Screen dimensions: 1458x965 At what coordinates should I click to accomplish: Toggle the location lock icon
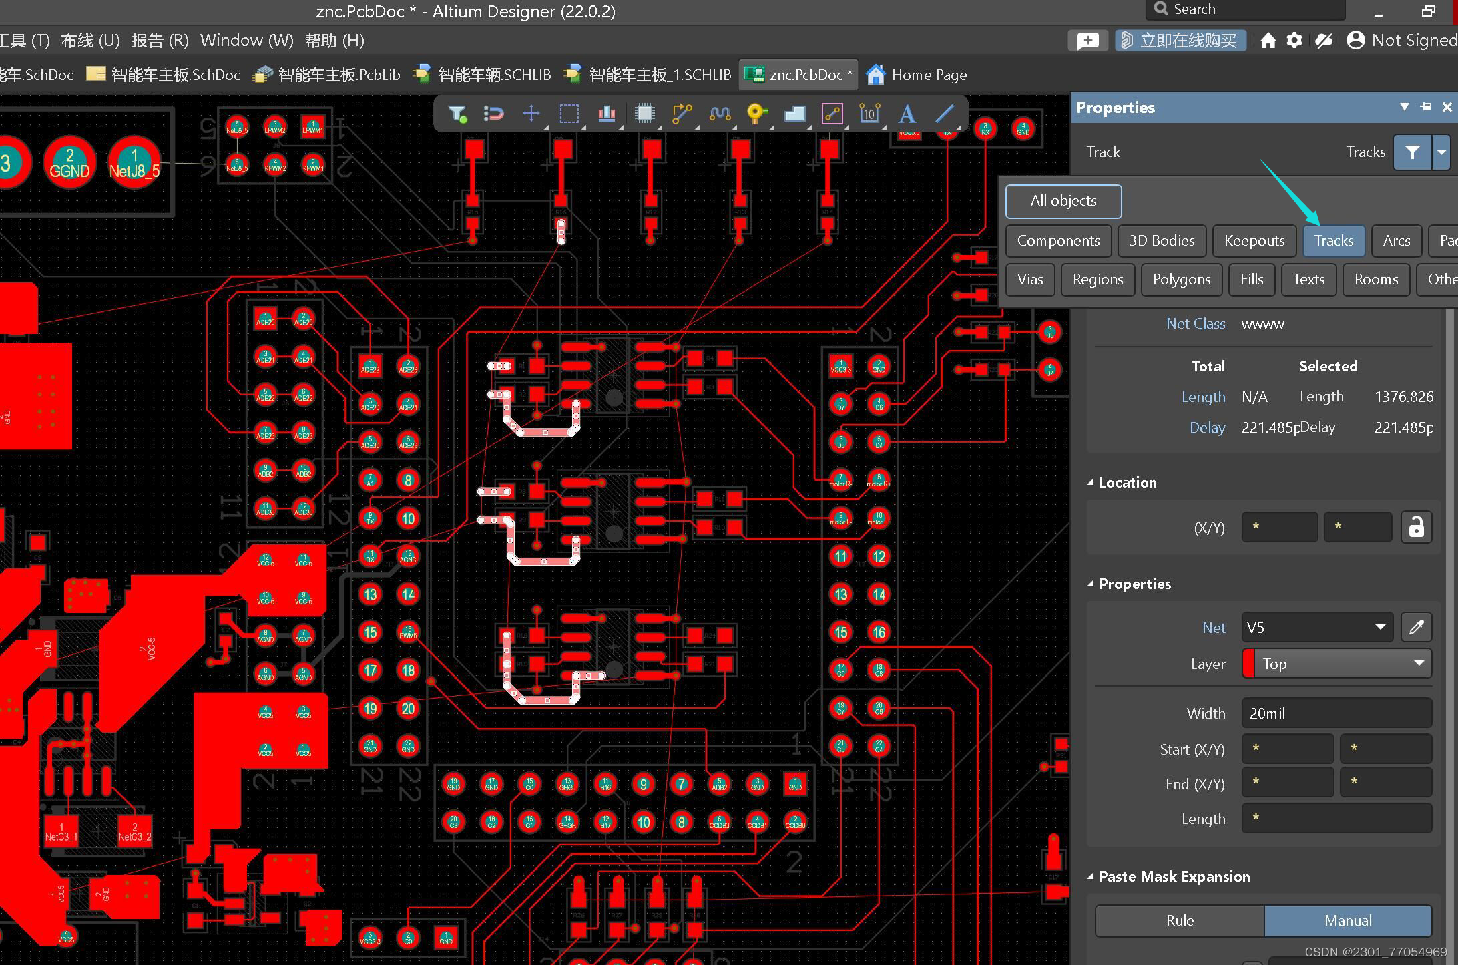[1416, 528]
